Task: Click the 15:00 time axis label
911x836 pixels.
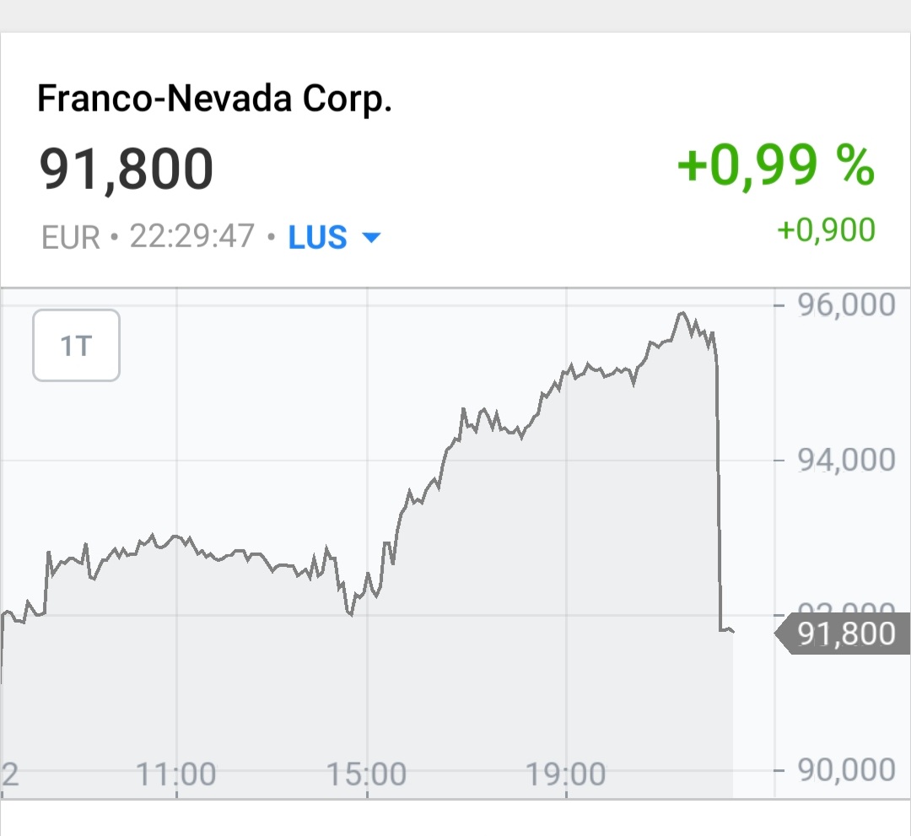Action: tap(368, 774)
